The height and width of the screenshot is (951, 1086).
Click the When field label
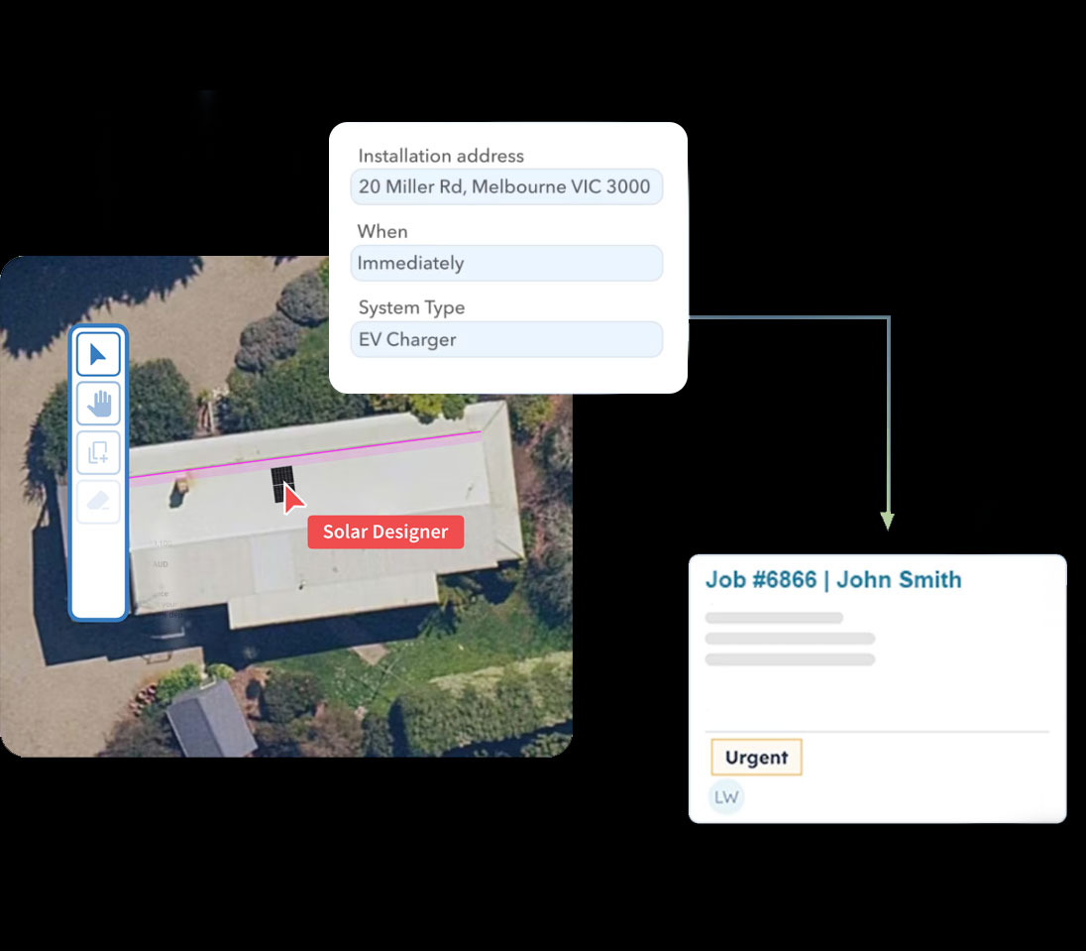click(x=382, y=231)
